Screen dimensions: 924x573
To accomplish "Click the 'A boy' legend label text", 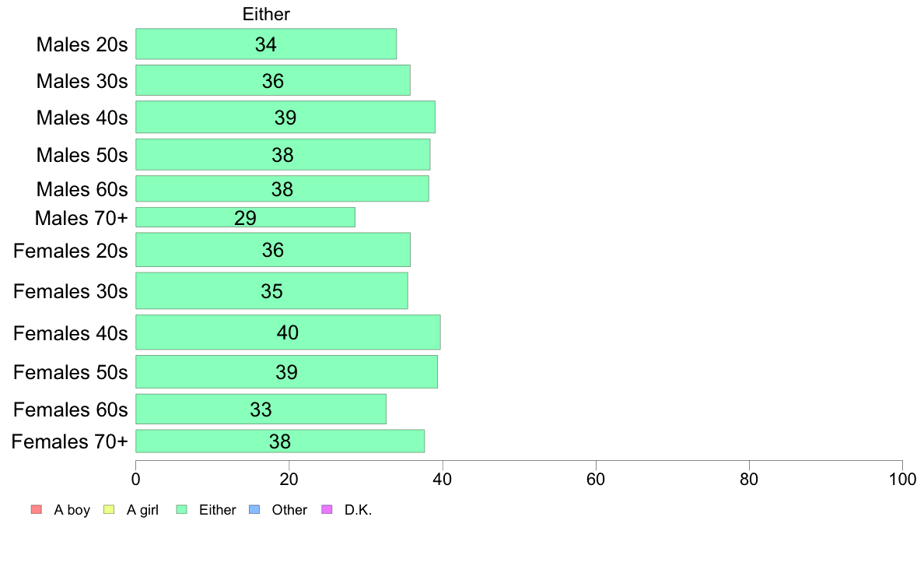I will tap(72, 510).
